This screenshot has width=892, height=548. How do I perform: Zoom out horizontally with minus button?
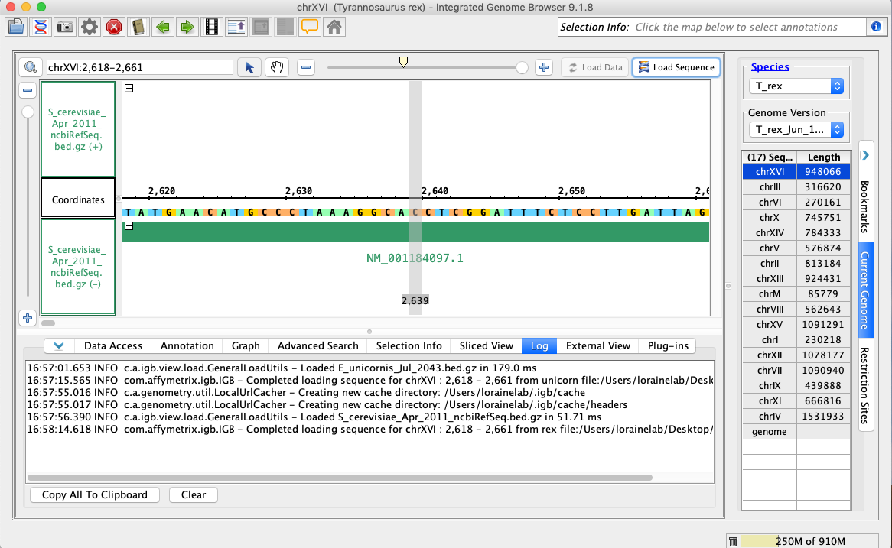point(306,67)
